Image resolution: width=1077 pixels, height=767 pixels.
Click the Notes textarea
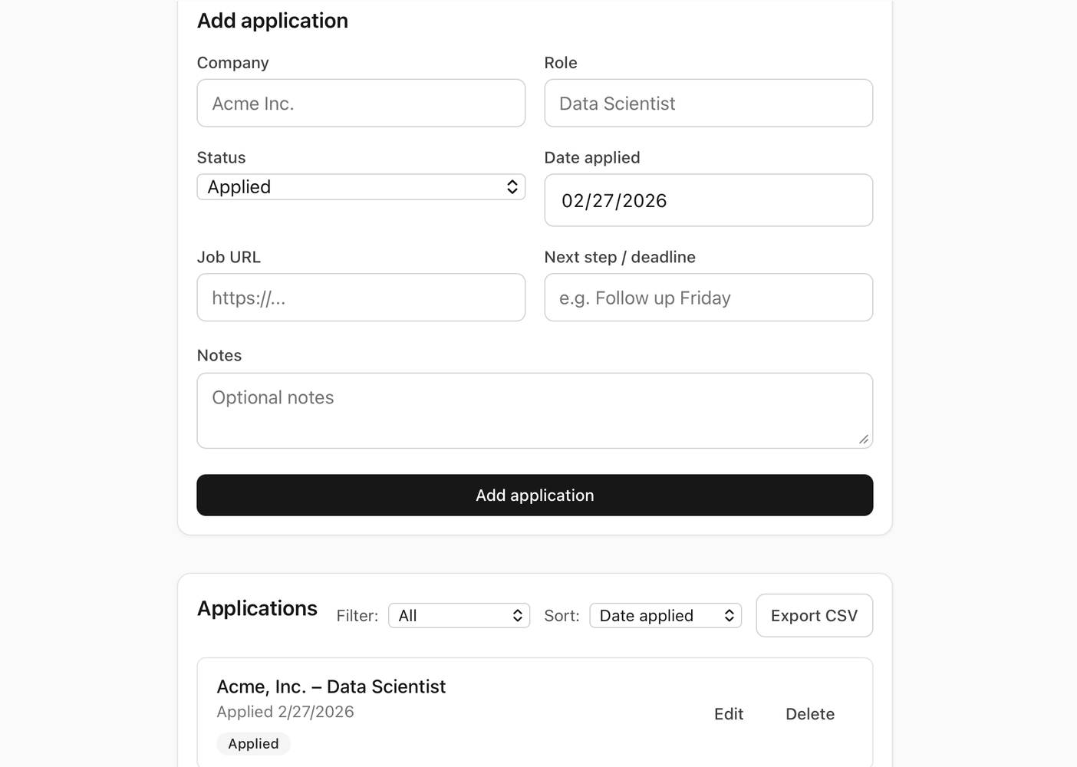[535, 410]
